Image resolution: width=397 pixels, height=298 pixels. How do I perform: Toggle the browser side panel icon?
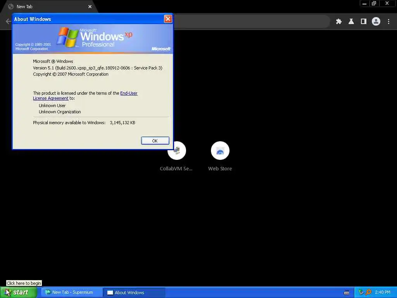click(x=364, y=22)
